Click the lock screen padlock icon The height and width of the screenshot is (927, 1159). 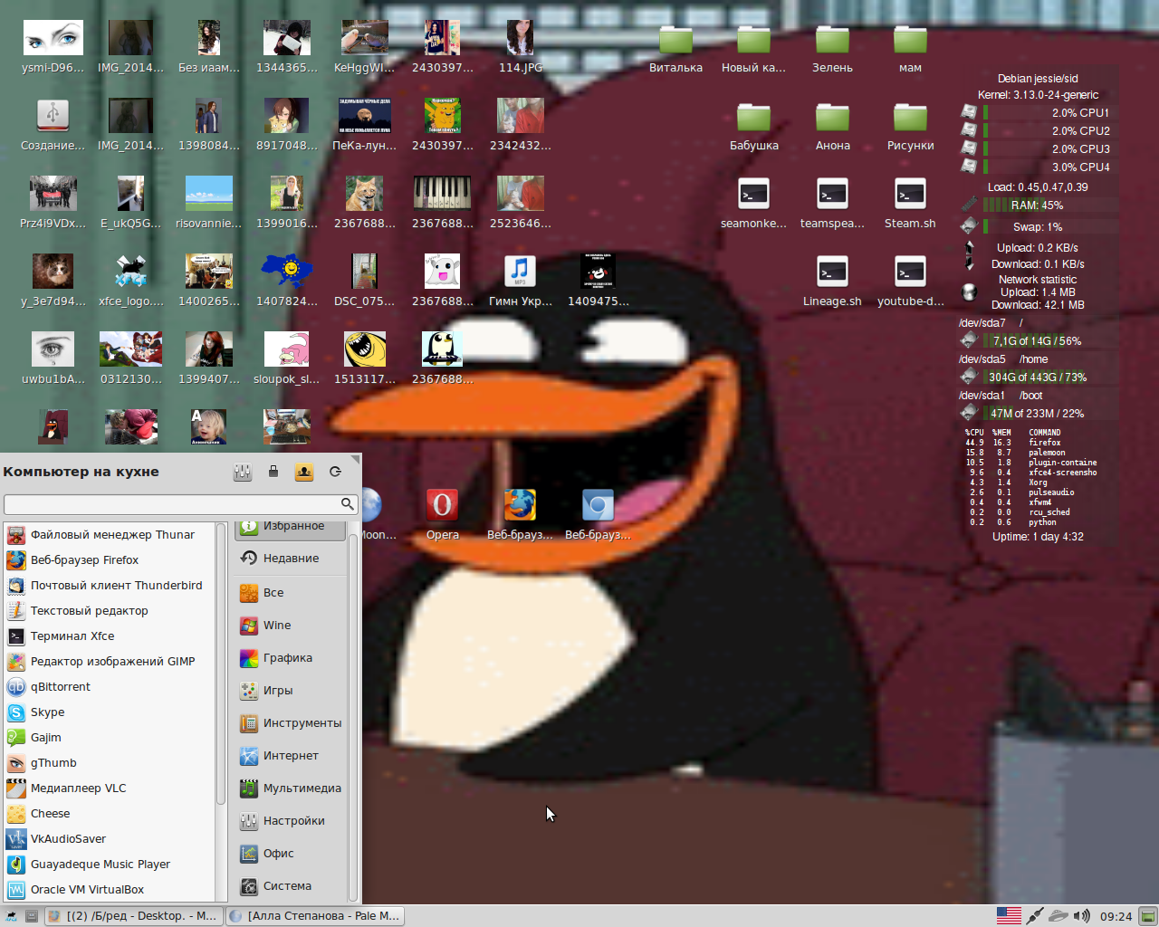tap(273, 472)
